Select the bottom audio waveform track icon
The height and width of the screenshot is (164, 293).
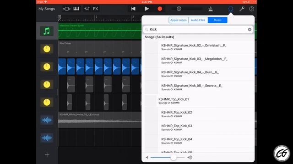[47, 138]
